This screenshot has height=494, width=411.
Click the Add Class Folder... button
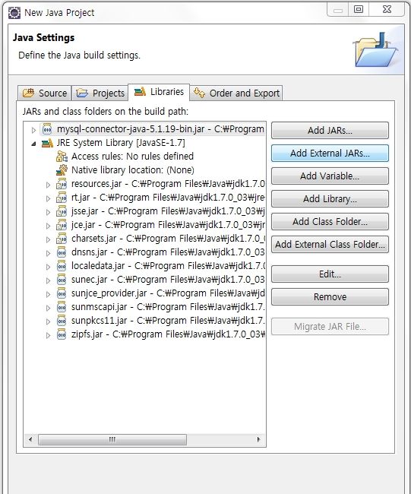tap(330, 221)
